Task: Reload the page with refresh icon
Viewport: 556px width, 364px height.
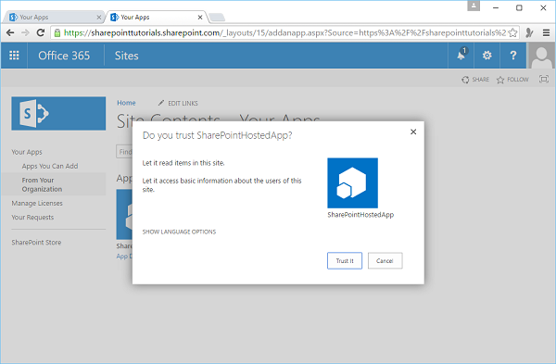Action: coord(41,33)
